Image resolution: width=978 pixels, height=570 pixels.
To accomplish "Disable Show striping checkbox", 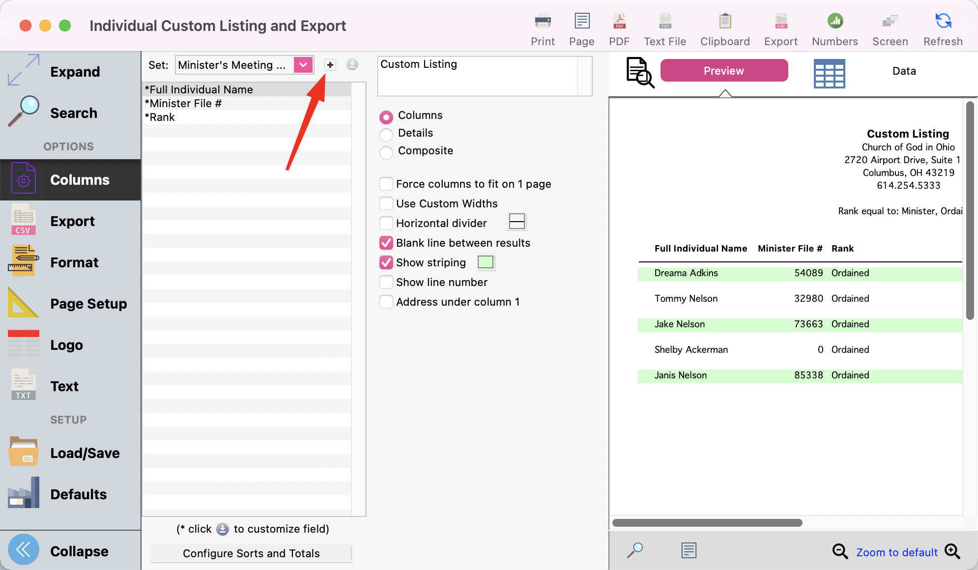I will [x=386, y=262].
